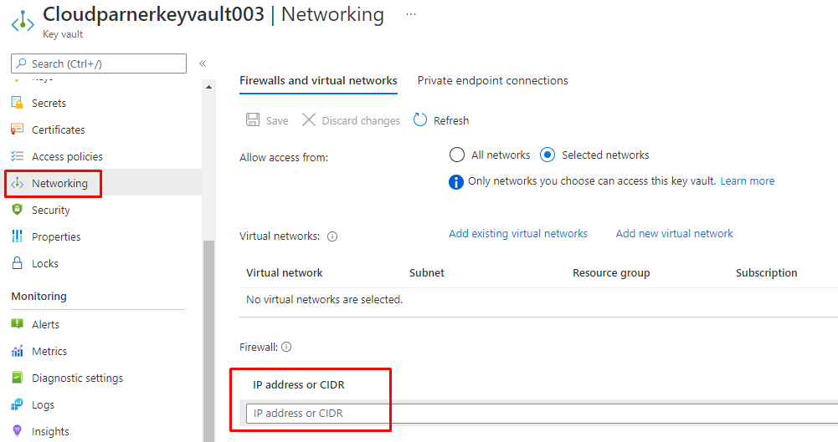
Task: Click Add existing virtual networks link
Action: pos(518,233)
